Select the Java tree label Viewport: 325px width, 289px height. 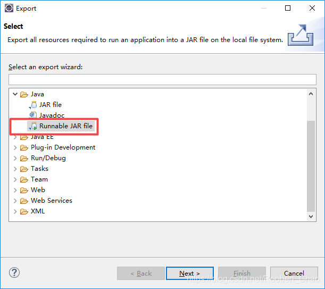[37, 94]
